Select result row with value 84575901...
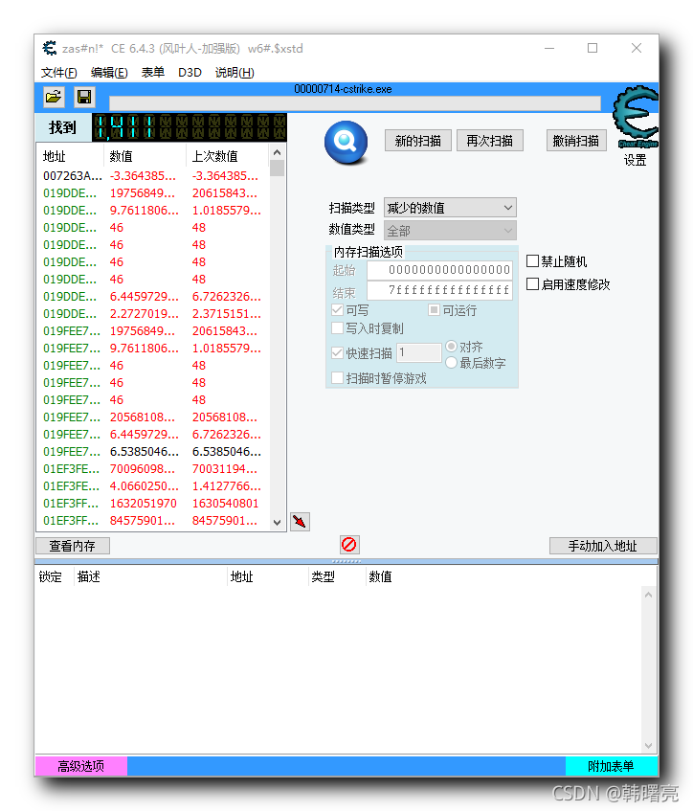 152,520
